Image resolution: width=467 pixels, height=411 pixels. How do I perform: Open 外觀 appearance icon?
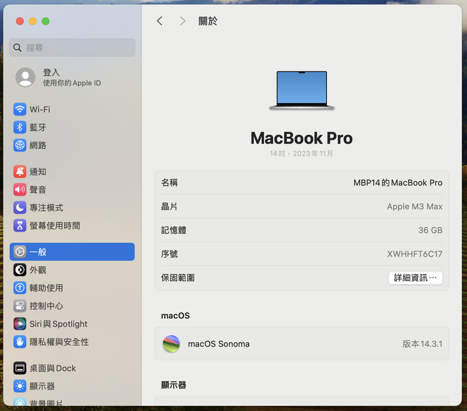19,269
